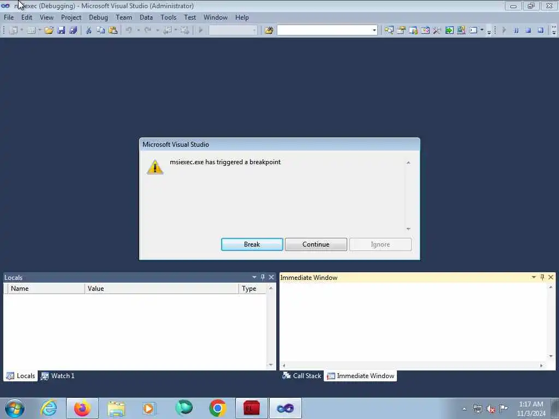This screenshot has height=419, width=559.
Task: Click the muted volume tray icon
Action: pyautogui.click(x=491, y=409)
